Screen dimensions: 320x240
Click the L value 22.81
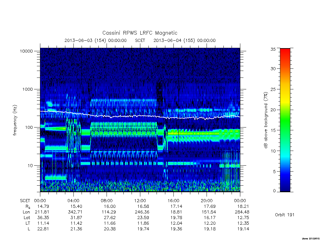(x=43, y=229)
